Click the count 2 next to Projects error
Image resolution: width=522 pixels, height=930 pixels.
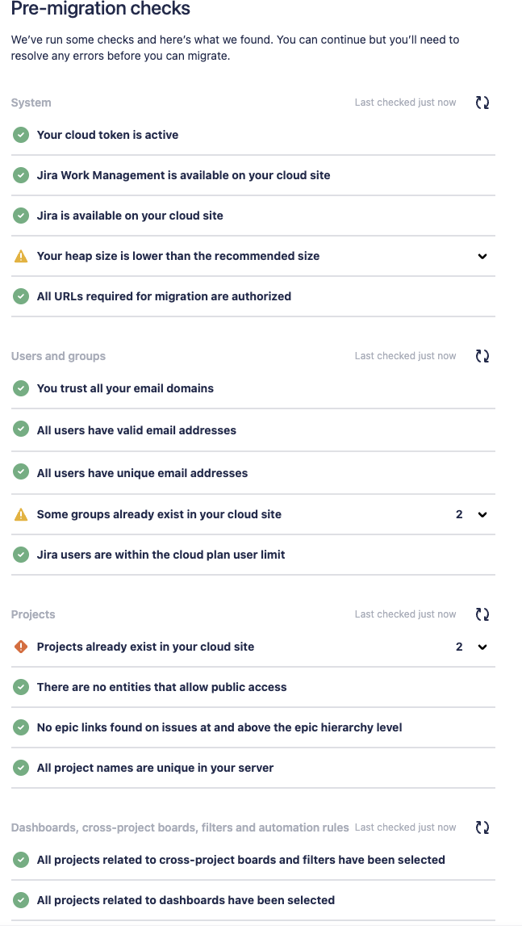tap(459, 647)
